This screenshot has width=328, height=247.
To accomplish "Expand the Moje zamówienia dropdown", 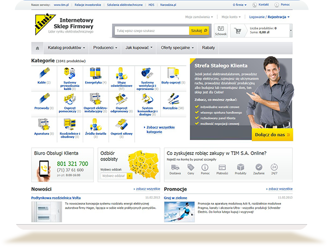I will point(199,17).
